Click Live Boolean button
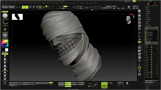 point(18,7)
